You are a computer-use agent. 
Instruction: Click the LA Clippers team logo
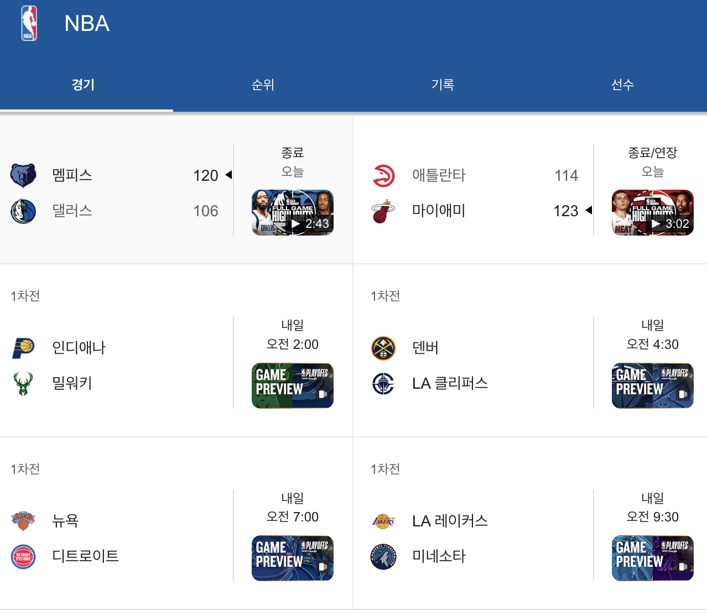(383, 383)
